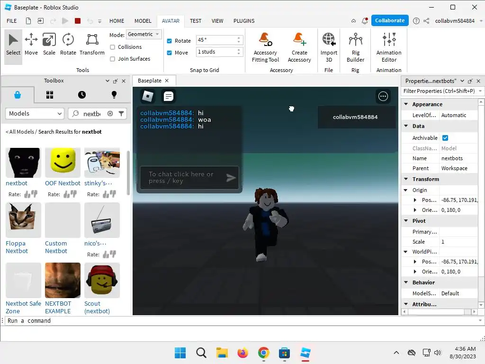Select the Transform tool
485x364 pixels.
(x=92, y=45)
